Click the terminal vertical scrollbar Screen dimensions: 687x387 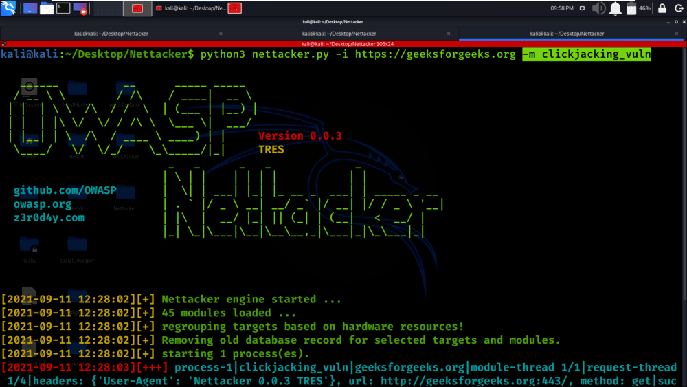click(x=685, y=175)
